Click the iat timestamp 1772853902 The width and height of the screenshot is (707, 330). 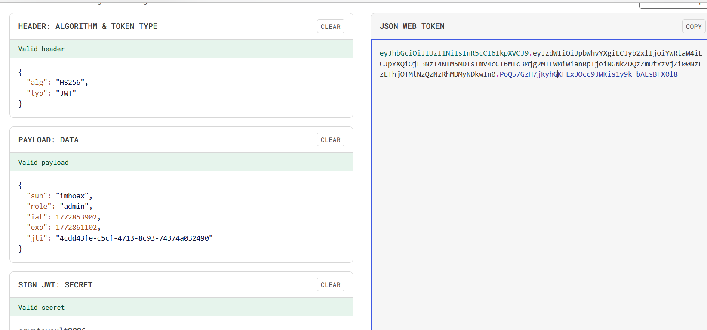[77, 217]
